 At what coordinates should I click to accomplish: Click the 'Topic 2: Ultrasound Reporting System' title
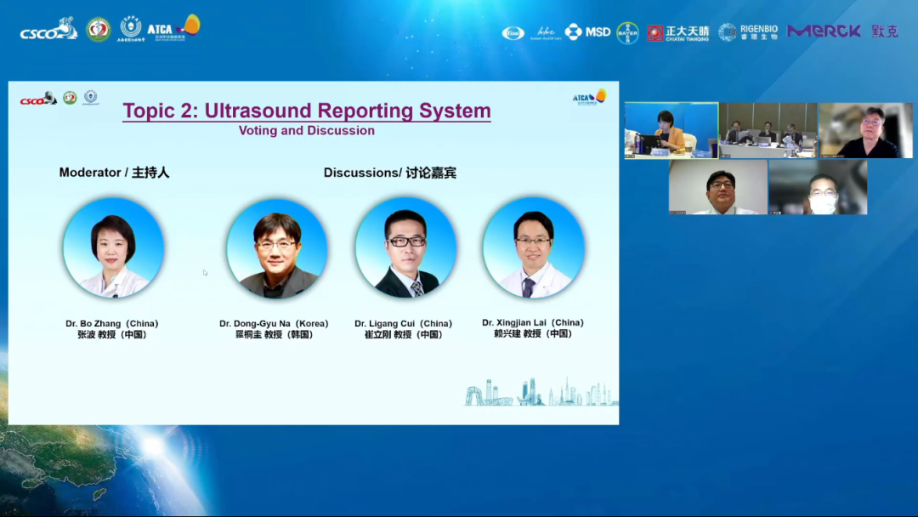point(307,111)
